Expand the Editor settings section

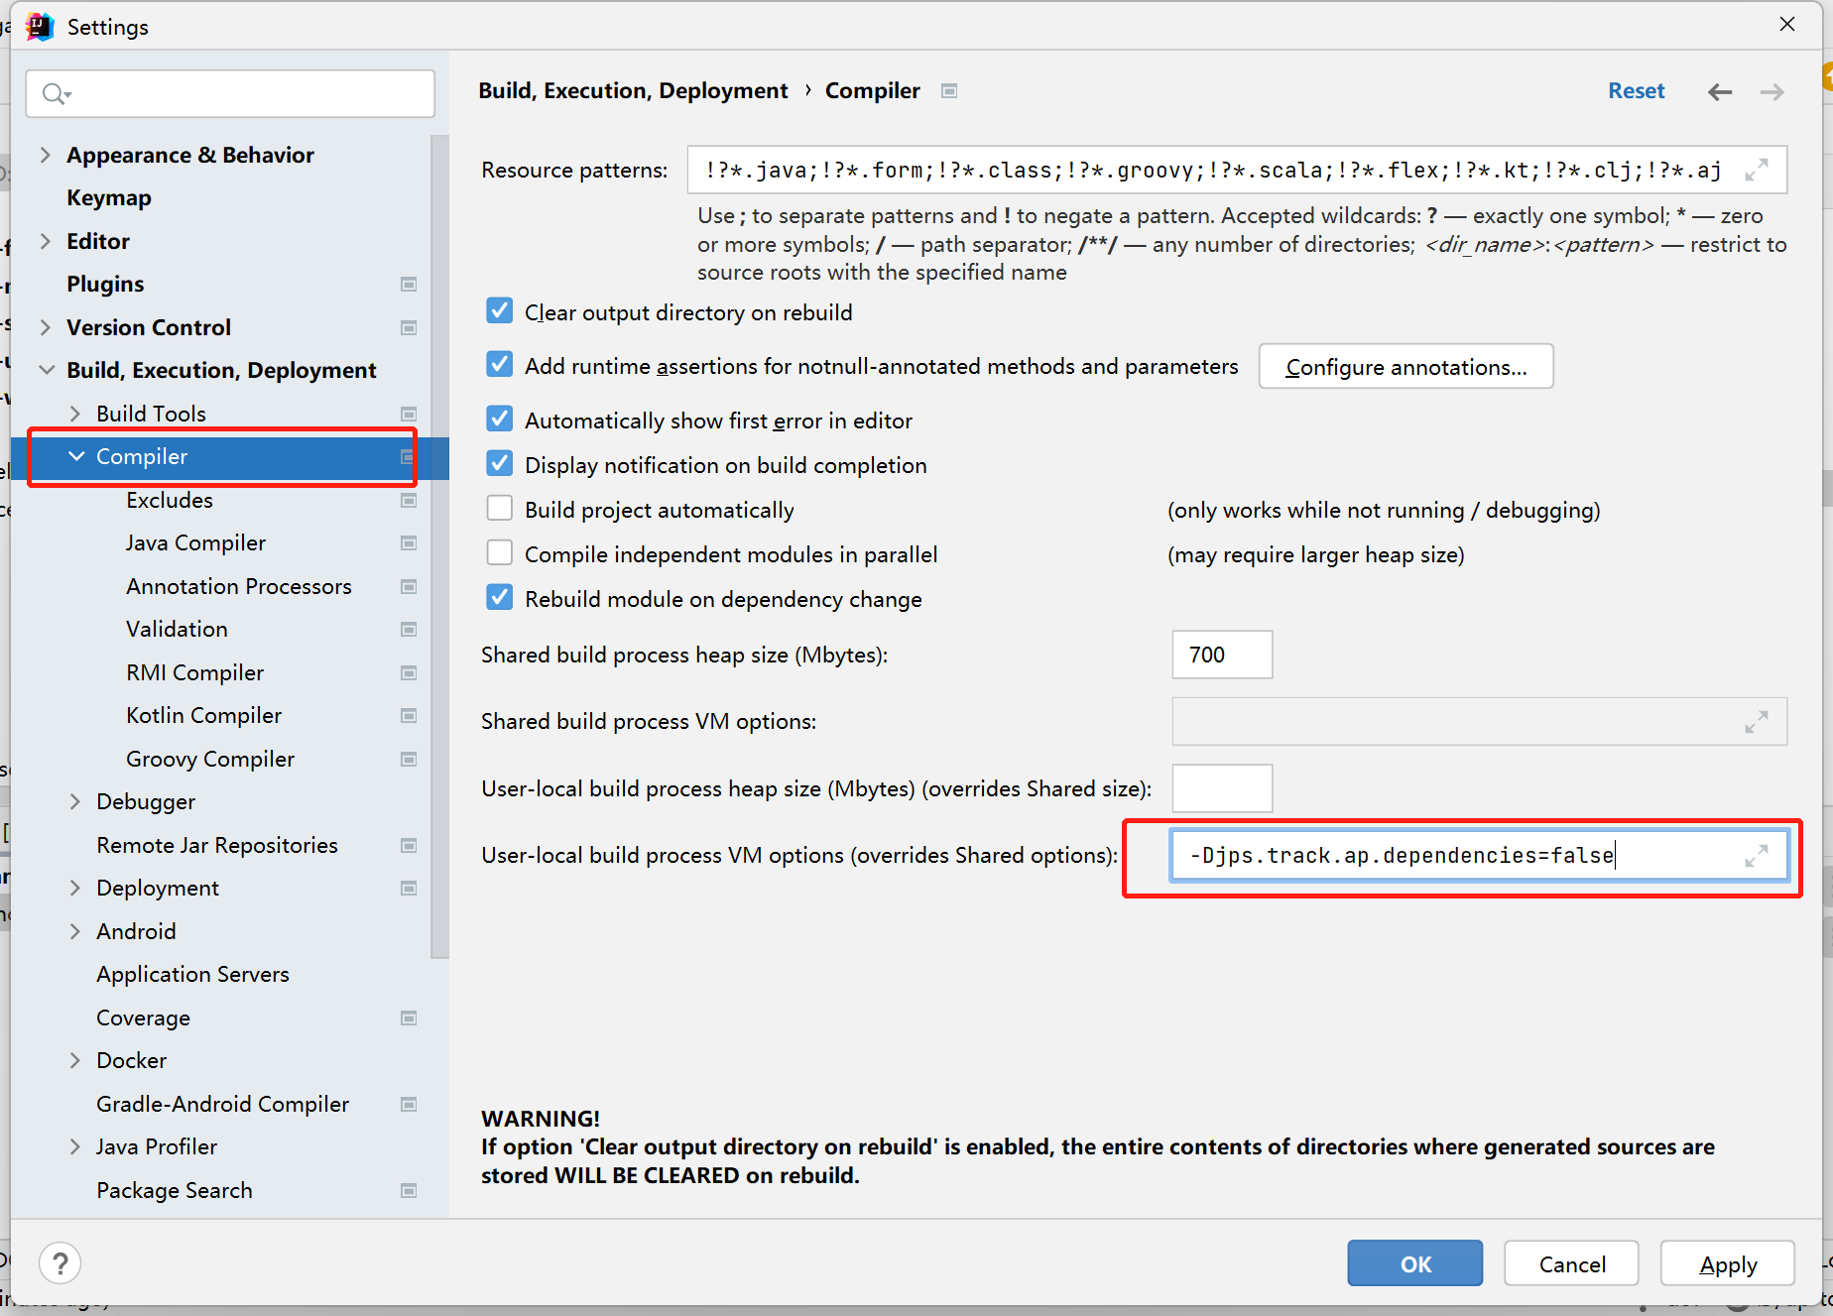click(x=46, y=242)
